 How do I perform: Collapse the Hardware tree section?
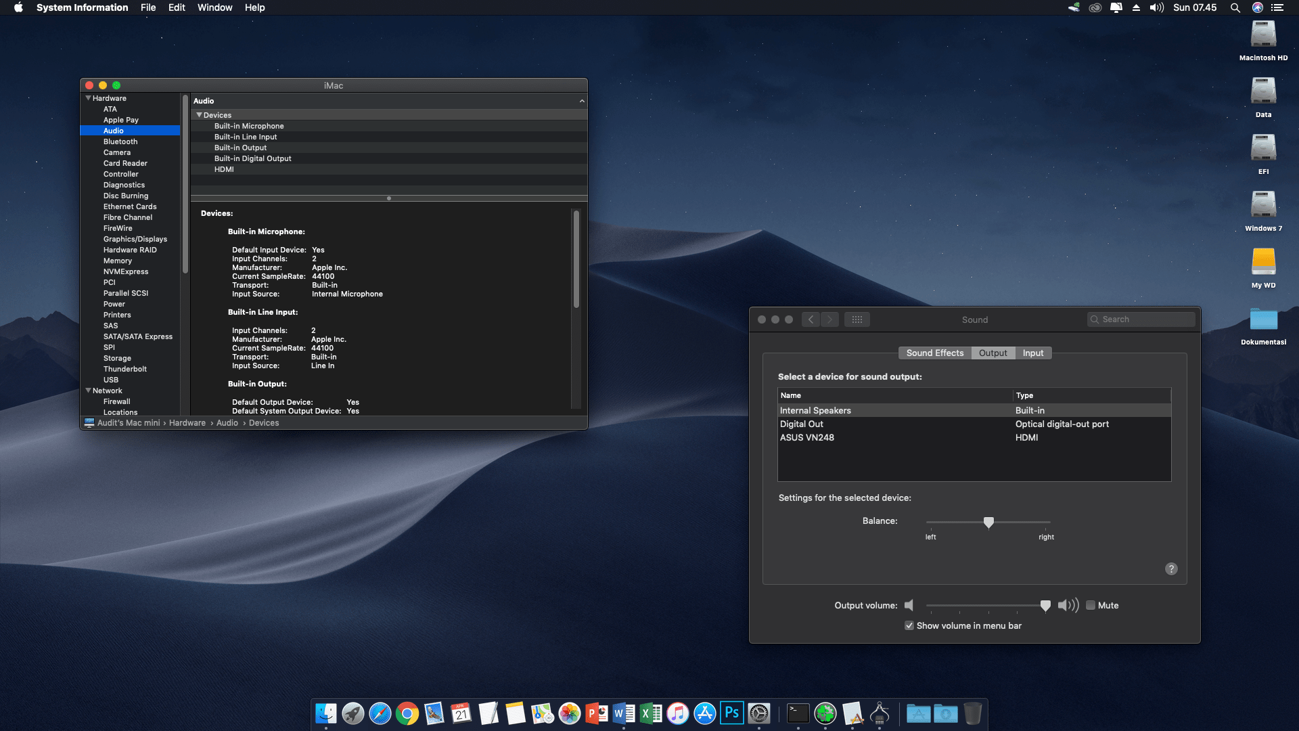click(88, 98)
